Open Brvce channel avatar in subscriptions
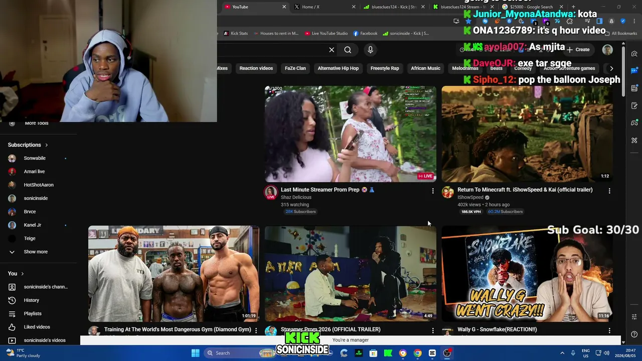The image size is (642, 361). (x=12, y=212)
